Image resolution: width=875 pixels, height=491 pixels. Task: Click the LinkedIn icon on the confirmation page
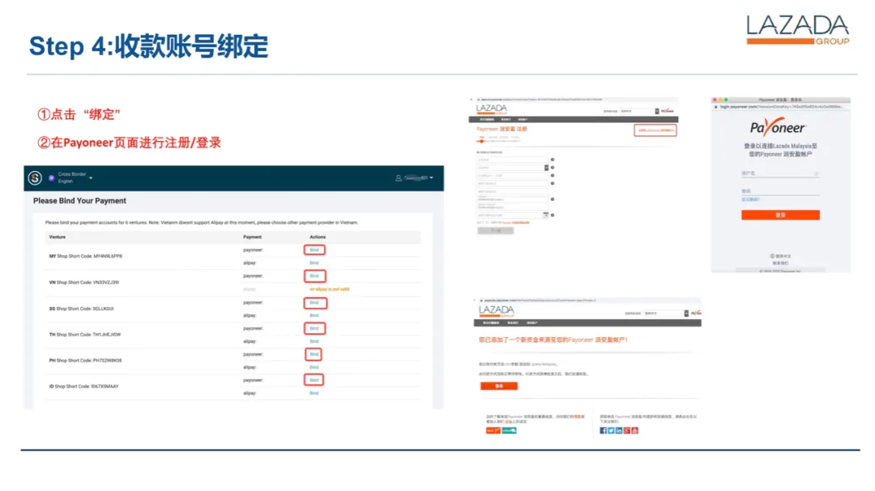[618, 431]
